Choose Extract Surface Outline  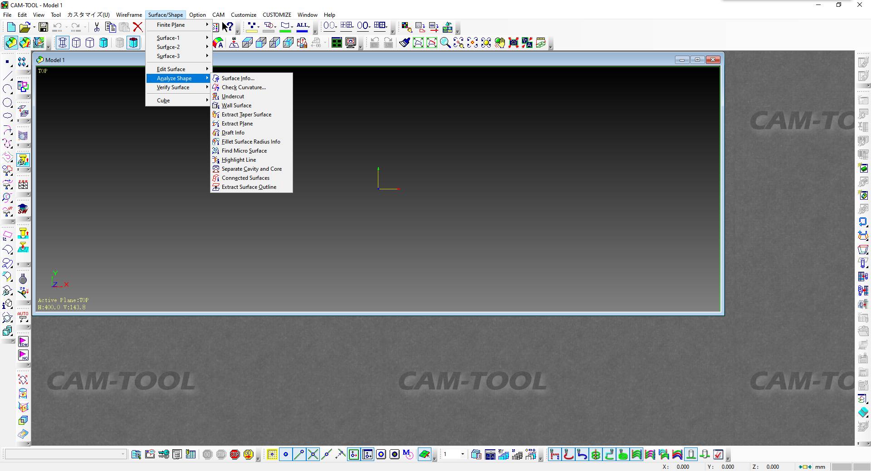tap(251, 187)
